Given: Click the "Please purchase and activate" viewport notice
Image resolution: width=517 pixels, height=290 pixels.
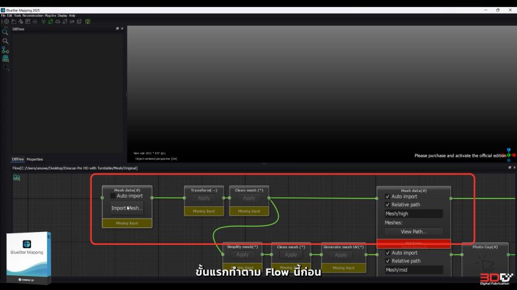Looking at the screenshot, I should [460, 155].
